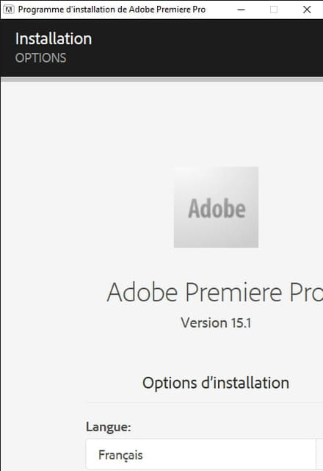Click the arrow segment of the Langue field
The width and height of the screenshot is (323, 471).
tap(320, 455)
